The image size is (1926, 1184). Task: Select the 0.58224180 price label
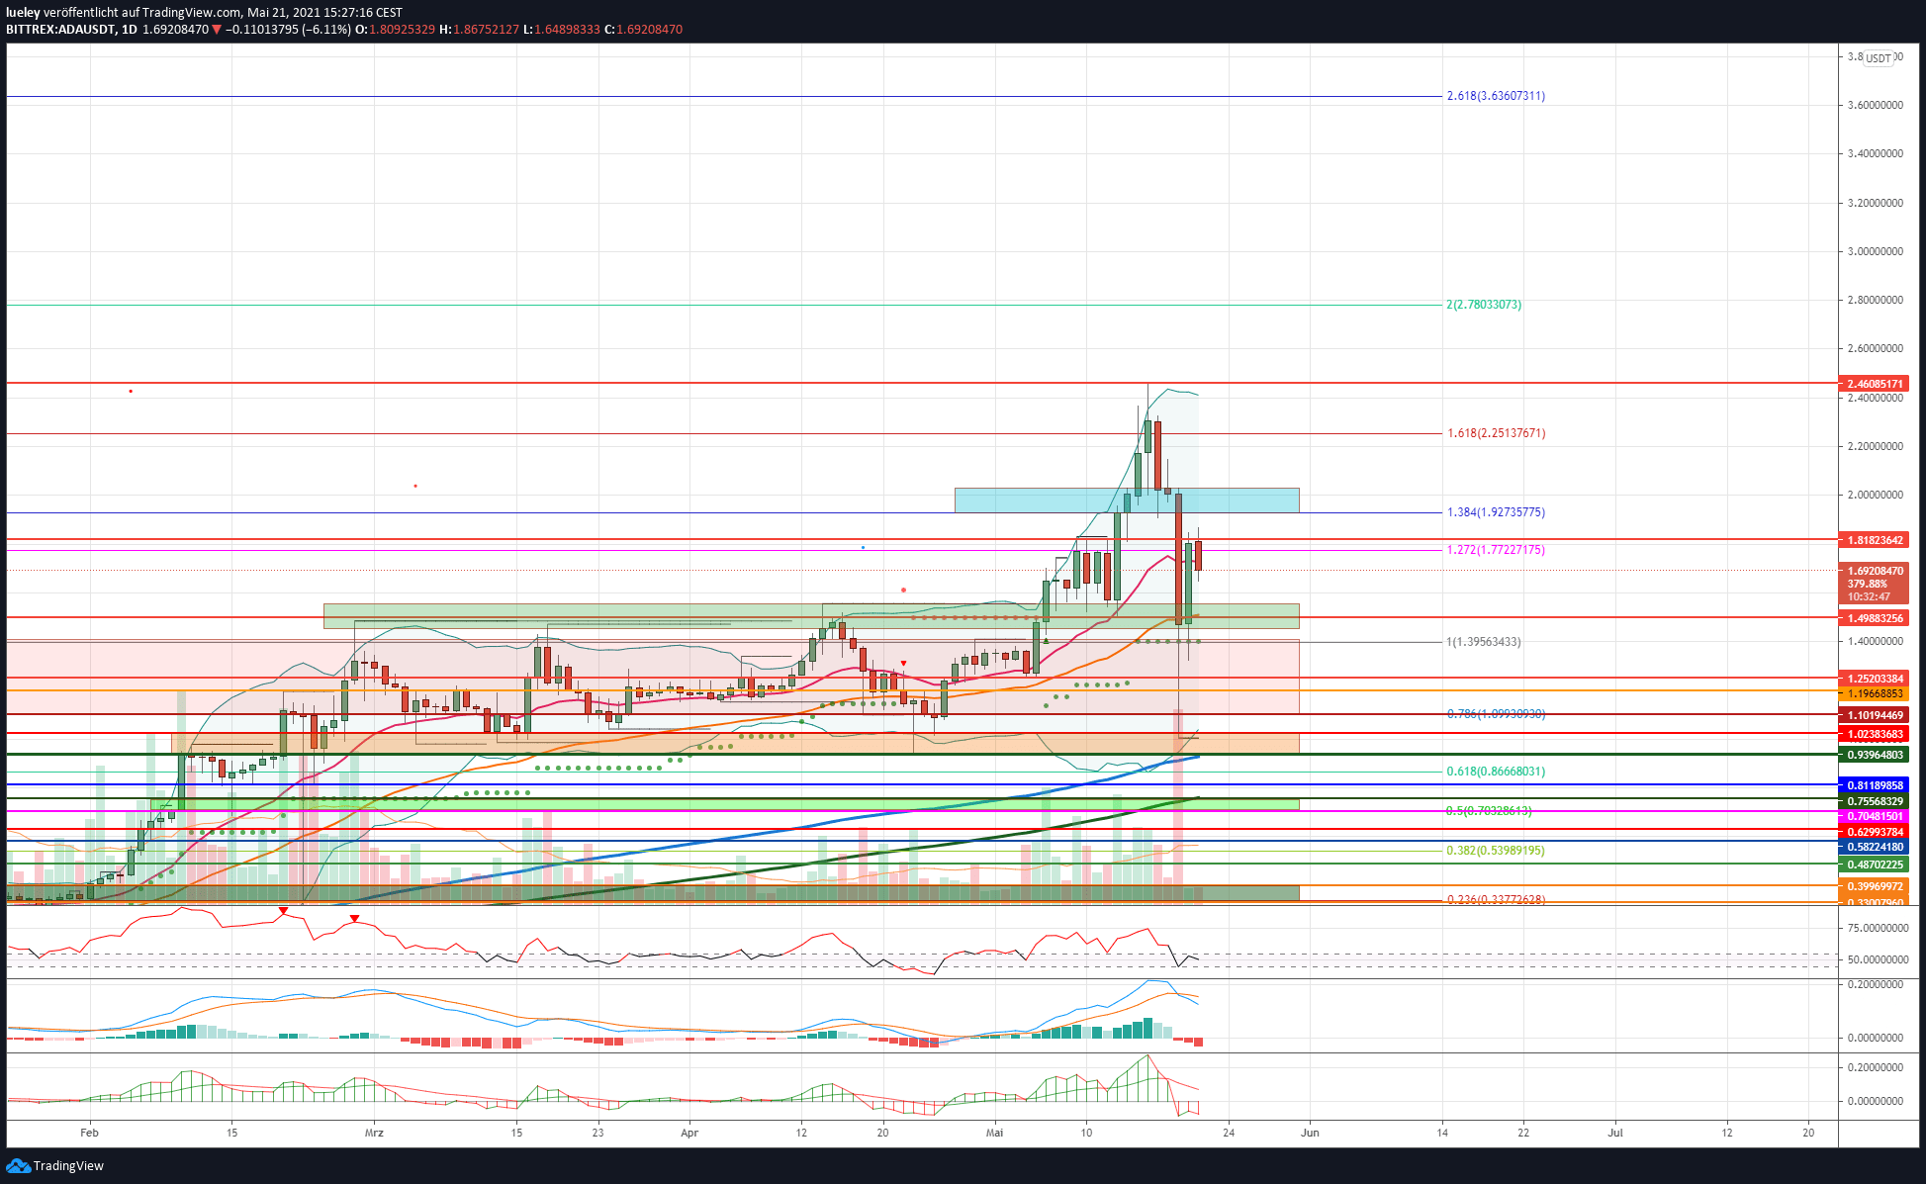tap(1874, 847)
